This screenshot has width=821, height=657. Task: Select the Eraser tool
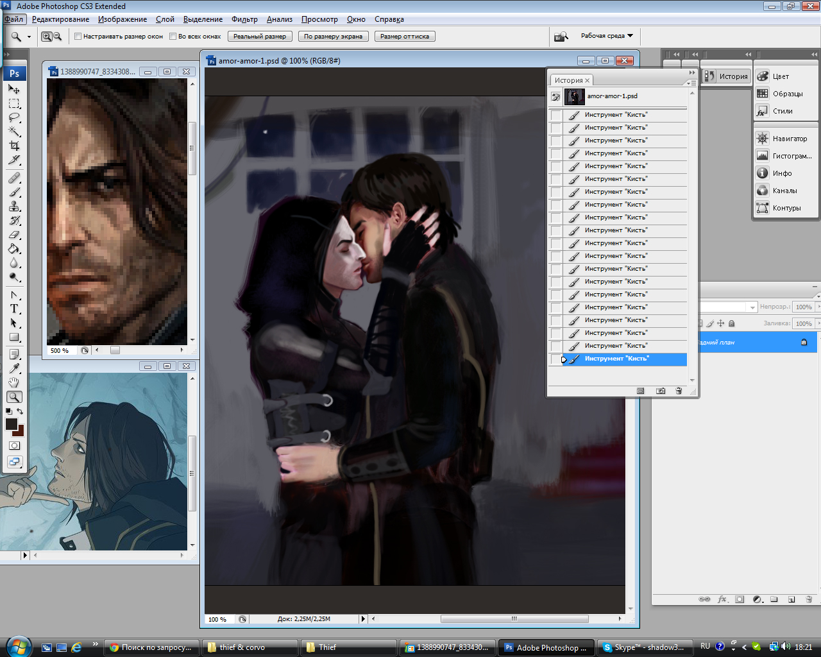click(14, 234)
